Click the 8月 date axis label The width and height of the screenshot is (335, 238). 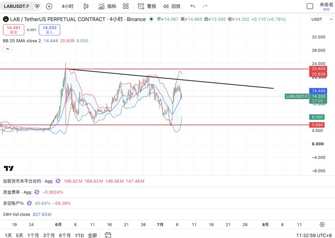point(266,225)
